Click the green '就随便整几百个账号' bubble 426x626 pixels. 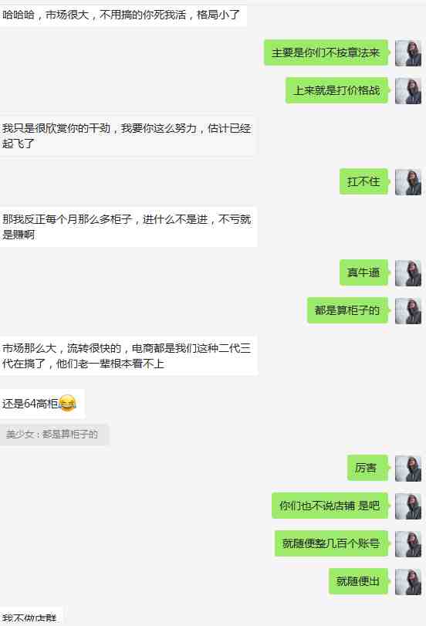click(331, 543)
